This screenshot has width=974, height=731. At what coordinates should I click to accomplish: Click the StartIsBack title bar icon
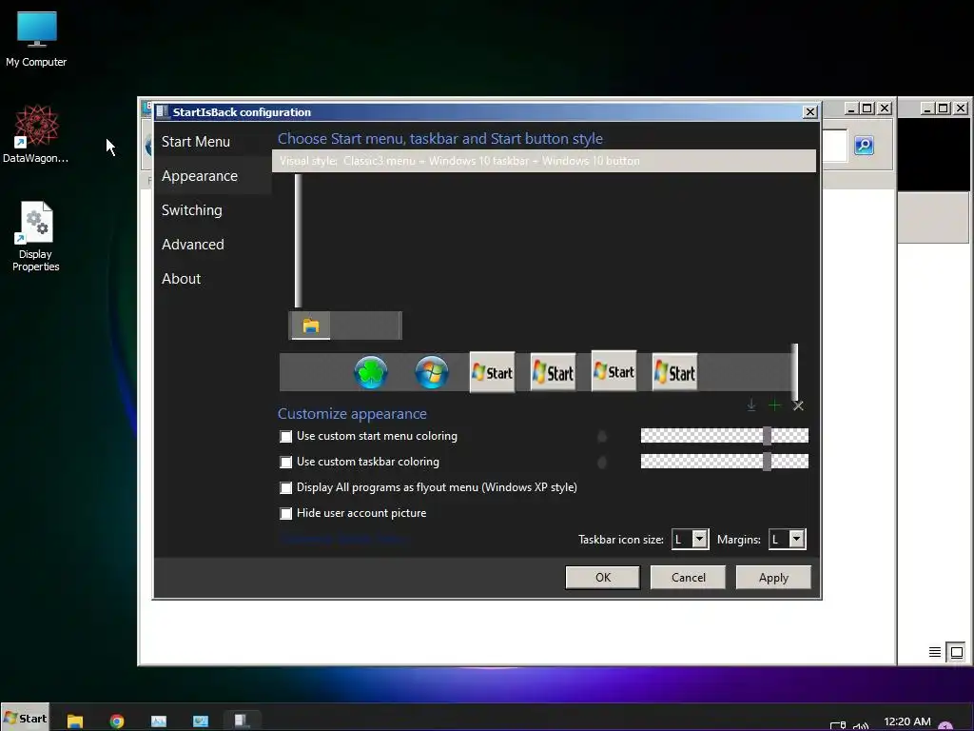click(163, 111)
